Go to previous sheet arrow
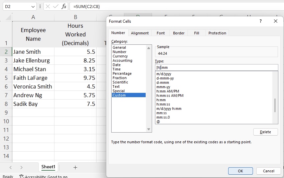 tap(10, 168)
